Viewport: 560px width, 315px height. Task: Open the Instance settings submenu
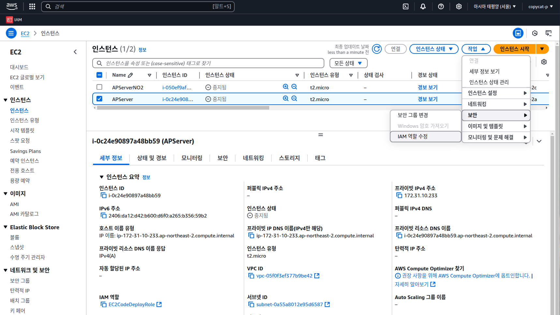496,93
